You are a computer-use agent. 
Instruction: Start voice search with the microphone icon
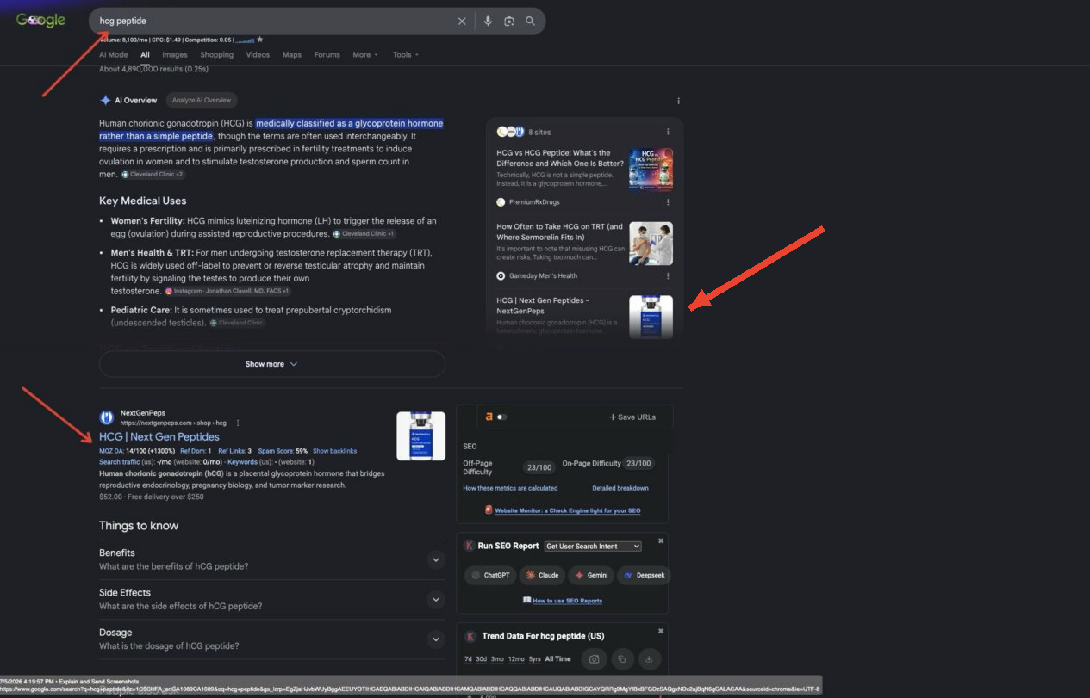488,22
